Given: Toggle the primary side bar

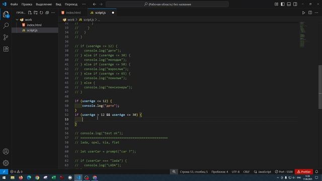Looking at the screenshot, I should tap(283, 5).
